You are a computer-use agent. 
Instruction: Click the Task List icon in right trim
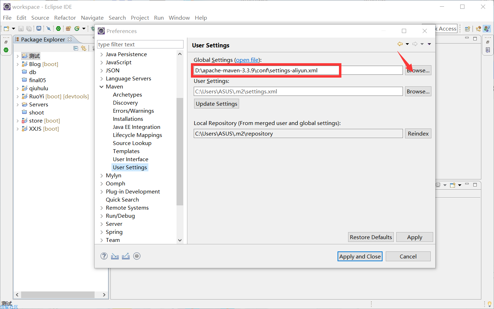488,50
